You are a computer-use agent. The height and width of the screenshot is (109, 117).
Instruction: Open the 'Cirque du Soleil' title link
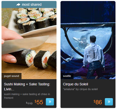click(x=75, y=84)
